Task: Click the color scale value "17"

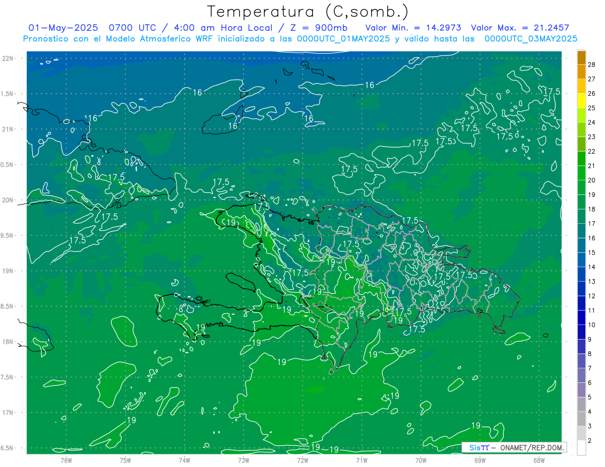Action: 592,223
